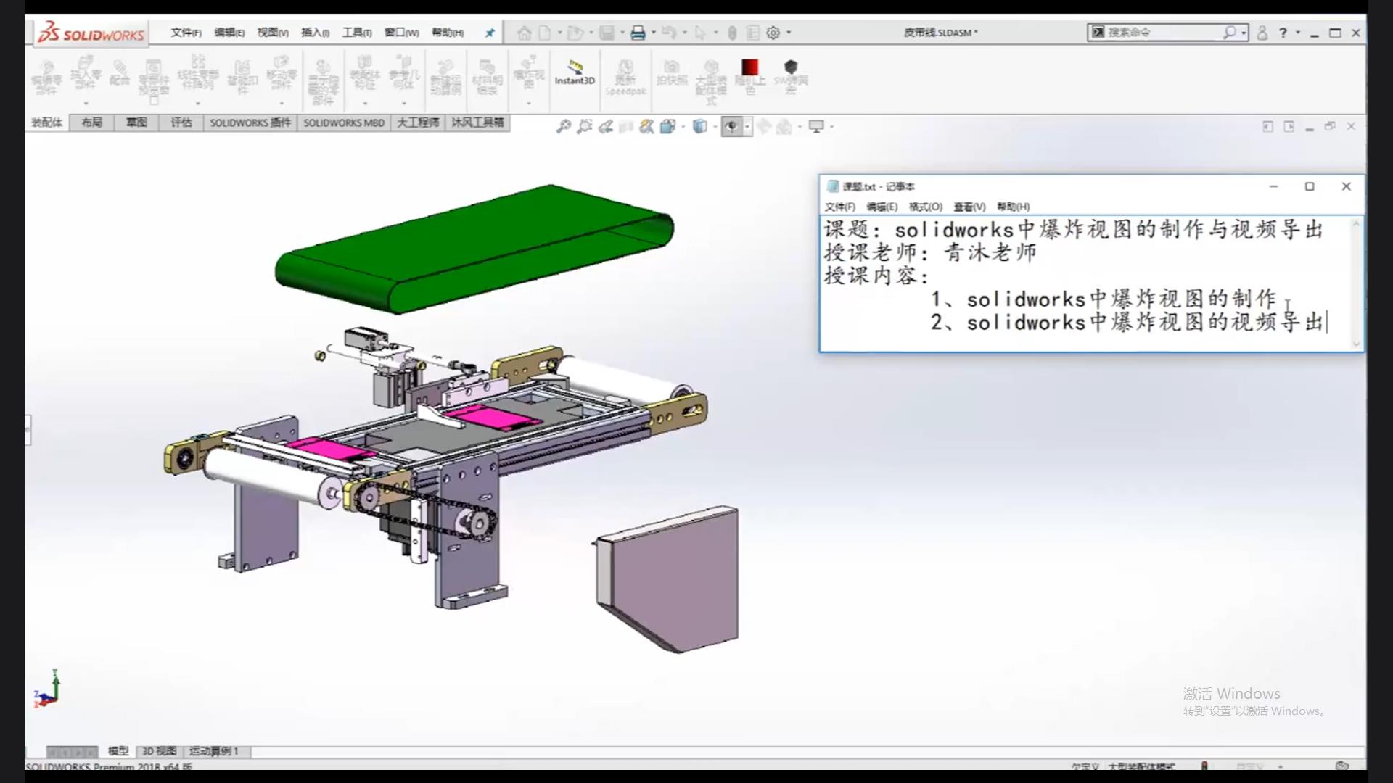Open the 插入(I) menu in SolidWorks
This screenshot has height=783, width=1393.
pos(316,33)
